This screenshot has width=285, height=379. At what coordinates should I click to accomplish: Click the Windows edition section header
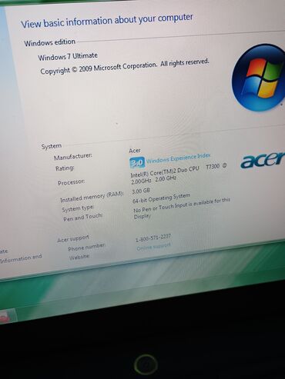click(x=49, y=42)
